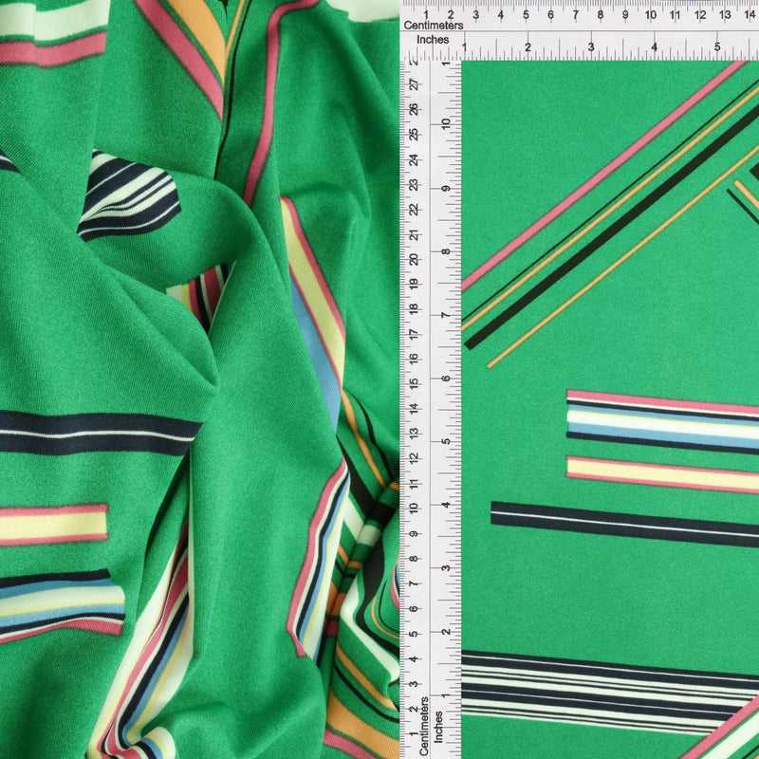Viewport: 759px width, 759px height.
Task: Click the 27 centimeter mark on side ruler
Action: (x=414, y=85)
